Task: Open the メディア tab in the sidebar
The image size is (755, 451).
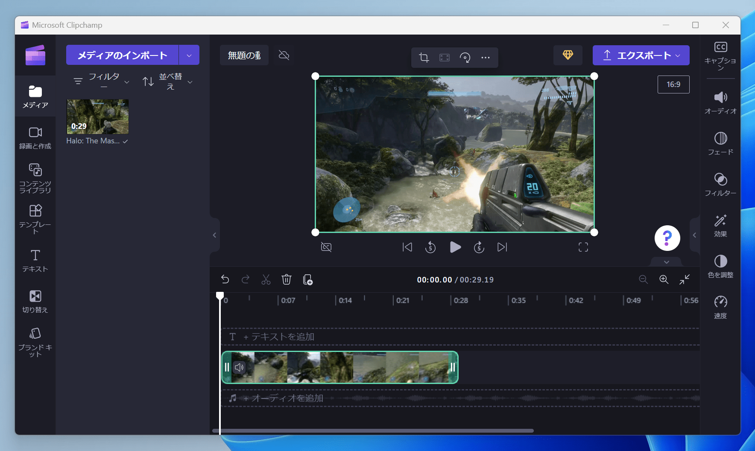Action: [35, 96]
